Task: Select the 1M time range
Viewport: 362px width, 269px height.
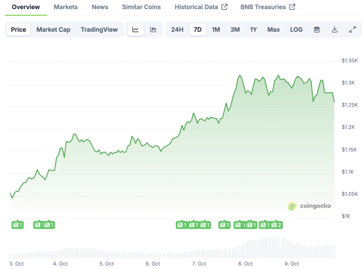Action: (216, 30)
